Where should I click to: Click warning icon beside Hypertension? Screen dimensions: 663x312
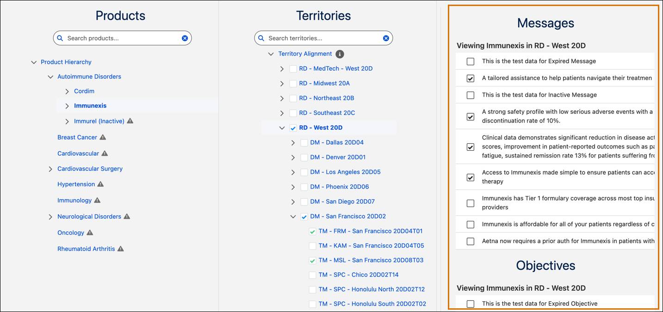(100, 184)
